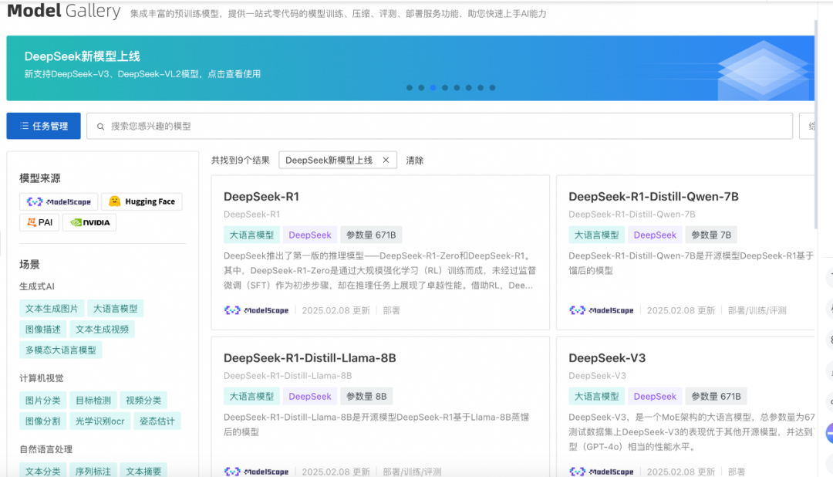Click the 共找到9个结果 result count text
The image size is (833, 477).
[x=241, y=160]
